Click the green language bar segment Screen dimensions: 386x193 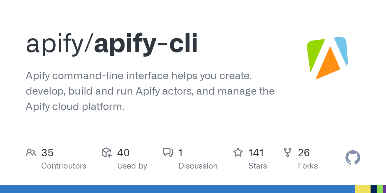click(380, 189)
